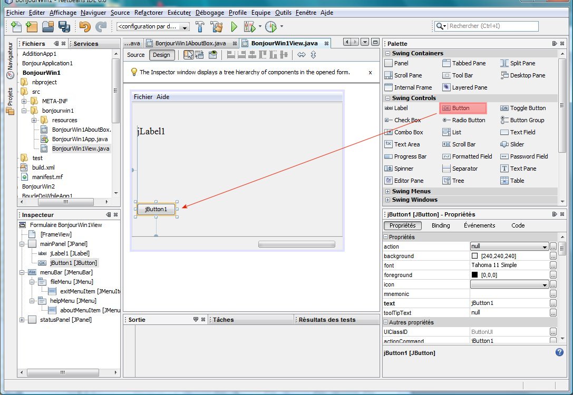Toggle Connection Mode in designer toolbar
The image size is (573, 395).
tap(200, 55)
